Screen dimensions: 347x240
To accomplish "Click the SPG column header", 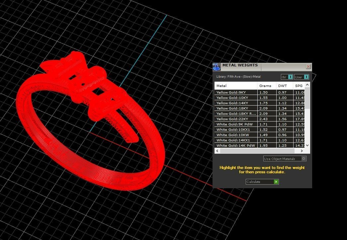I will (299, 86).
